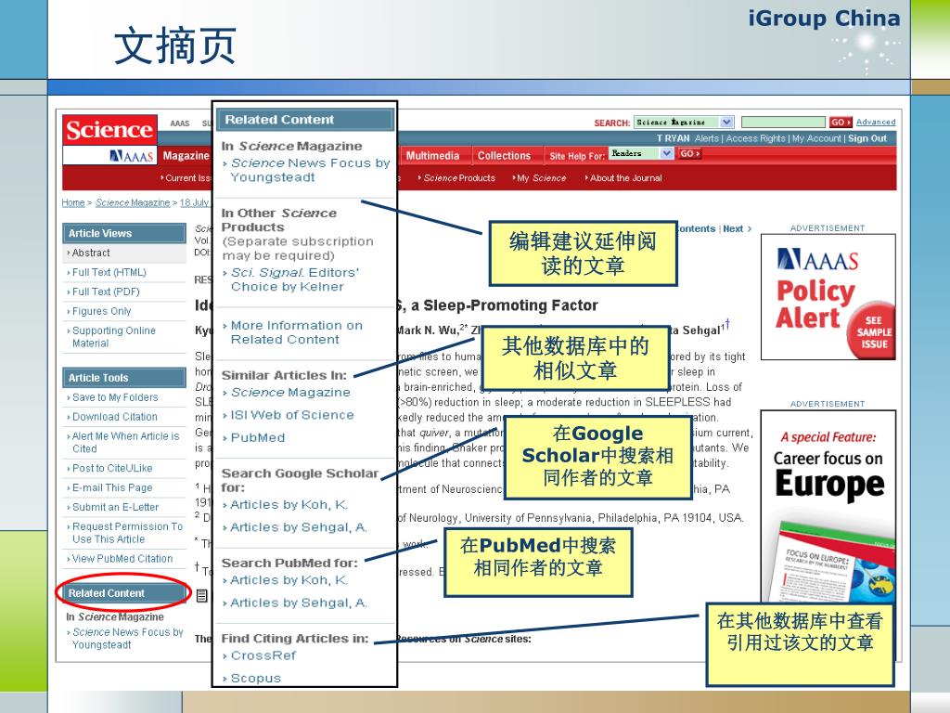Click View PubMed Citation

[x=122, y=558]
